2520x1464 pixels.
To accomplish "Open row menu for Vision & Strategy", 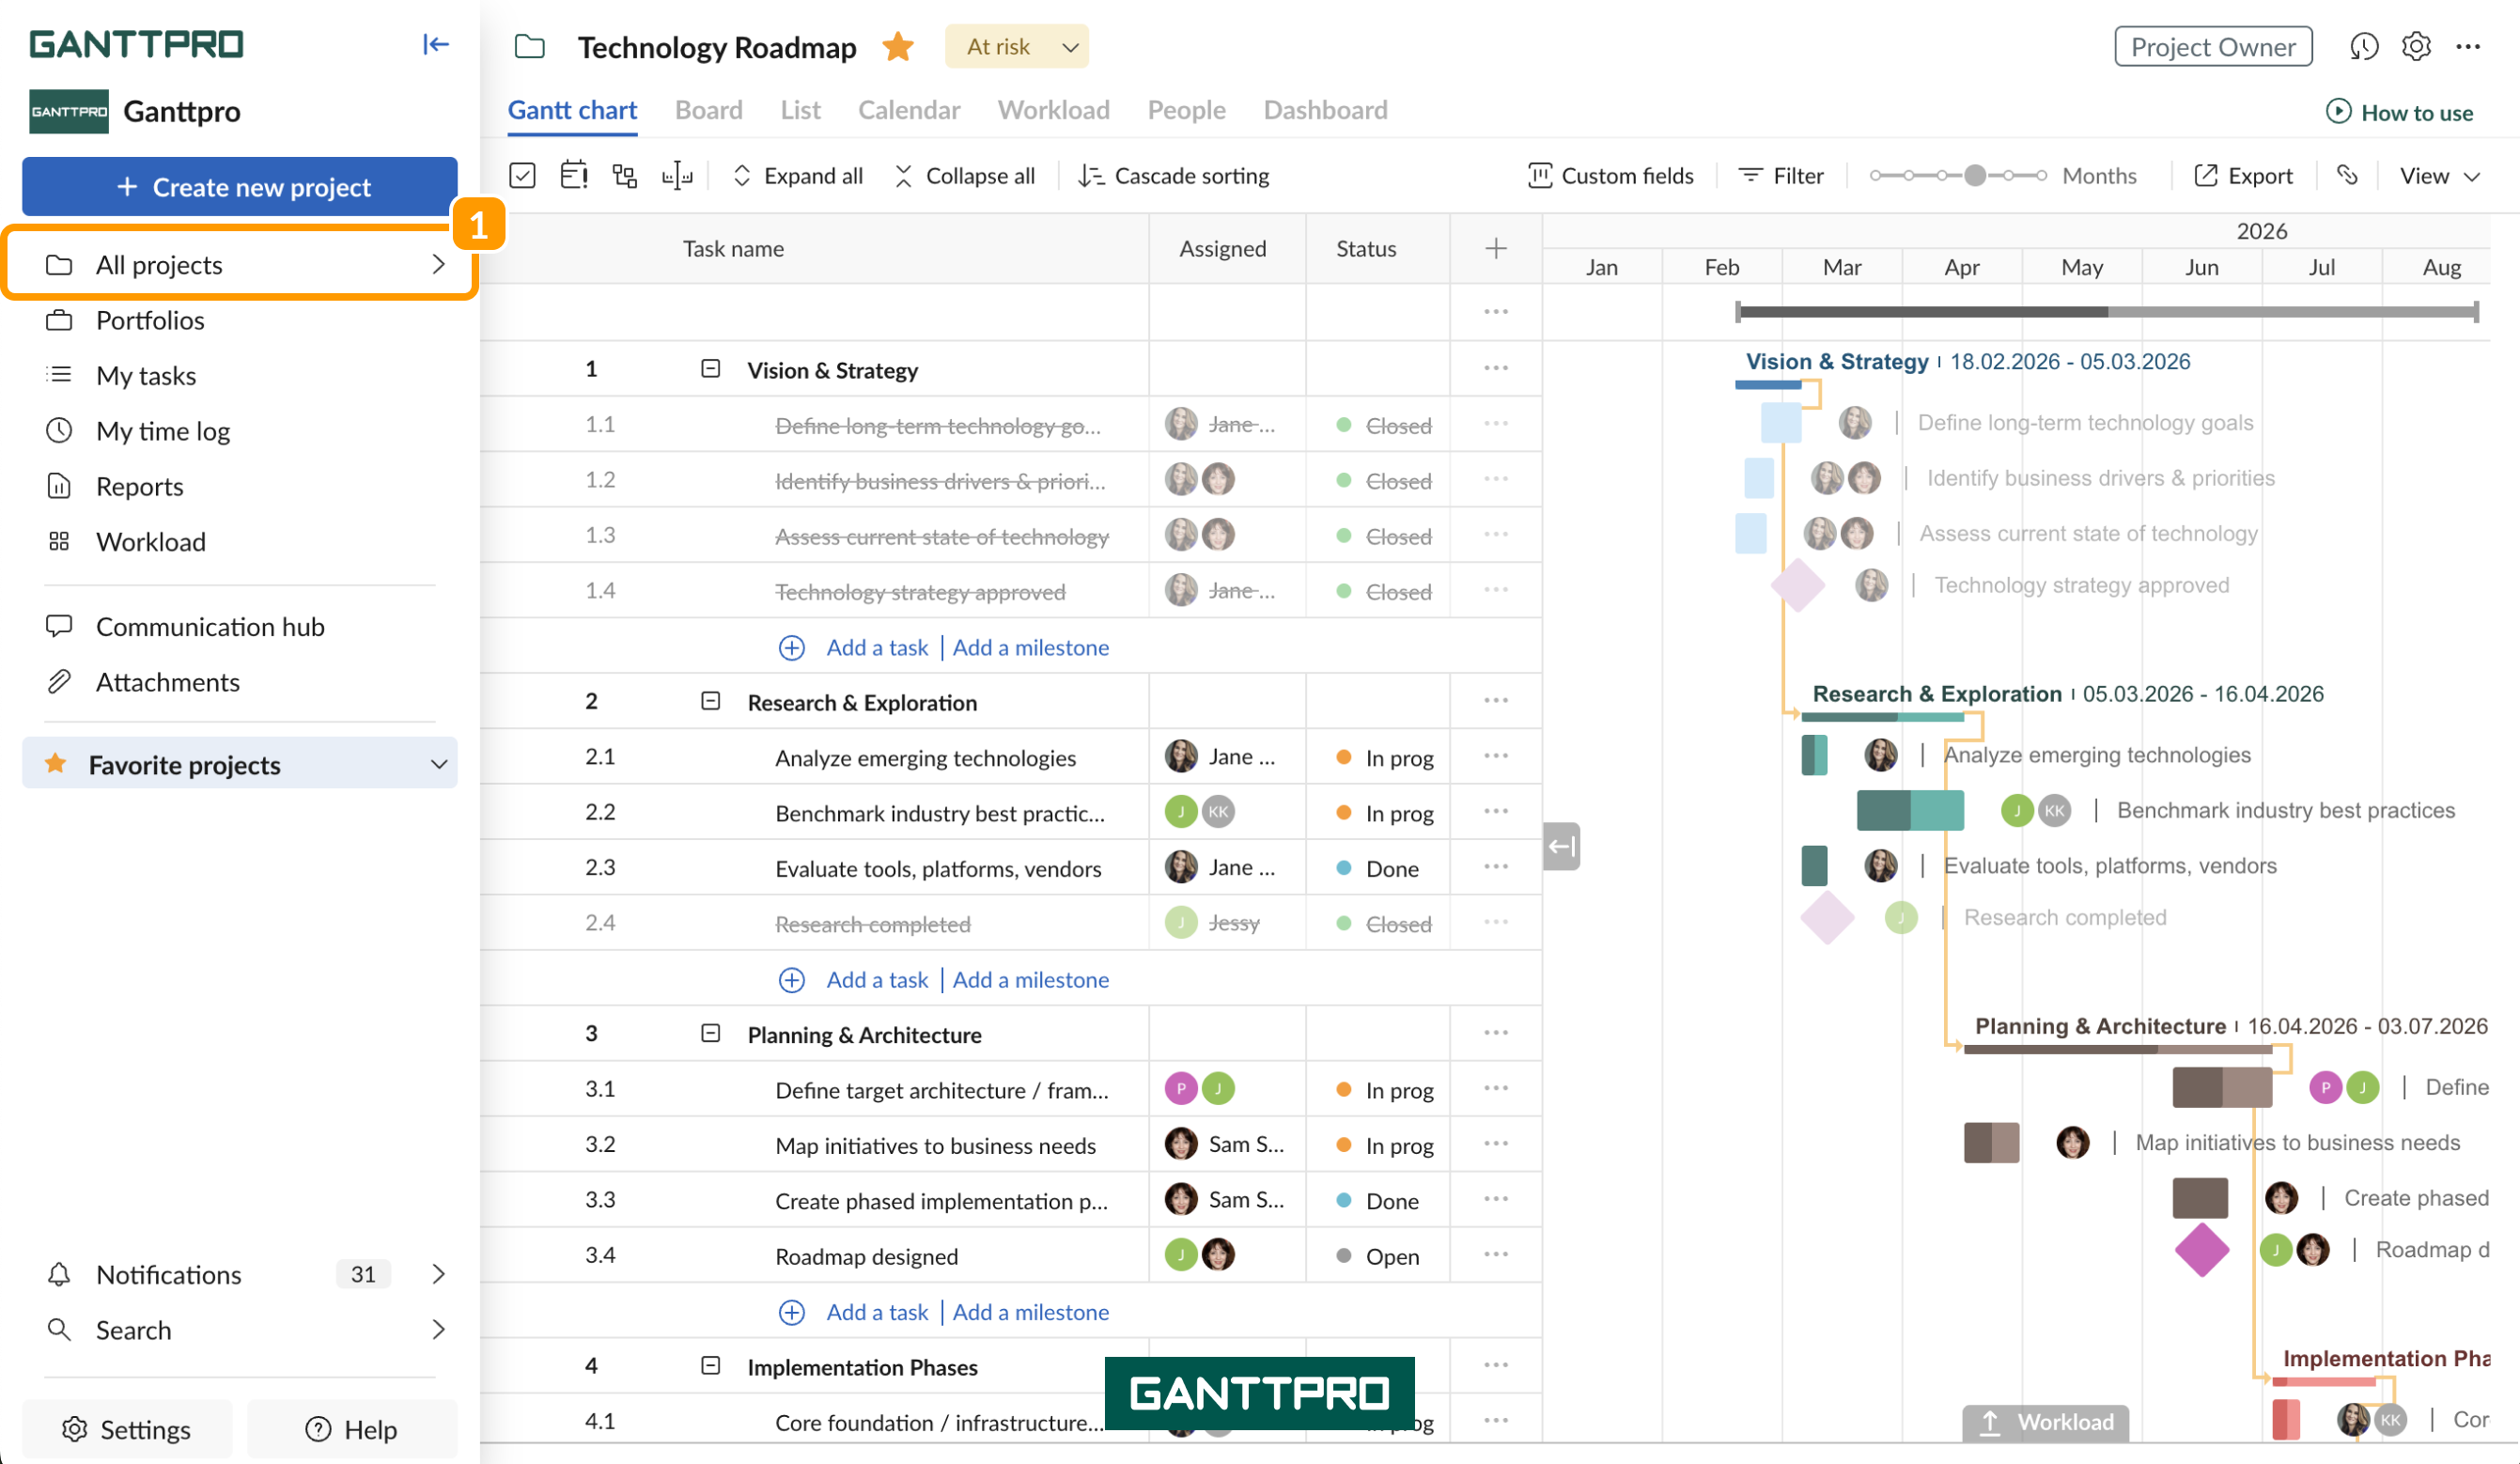I will (1495, 369).
